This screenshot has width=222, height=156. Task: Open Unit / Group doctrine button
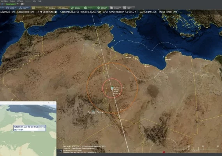pyautogui.click(x=116, y=8)
